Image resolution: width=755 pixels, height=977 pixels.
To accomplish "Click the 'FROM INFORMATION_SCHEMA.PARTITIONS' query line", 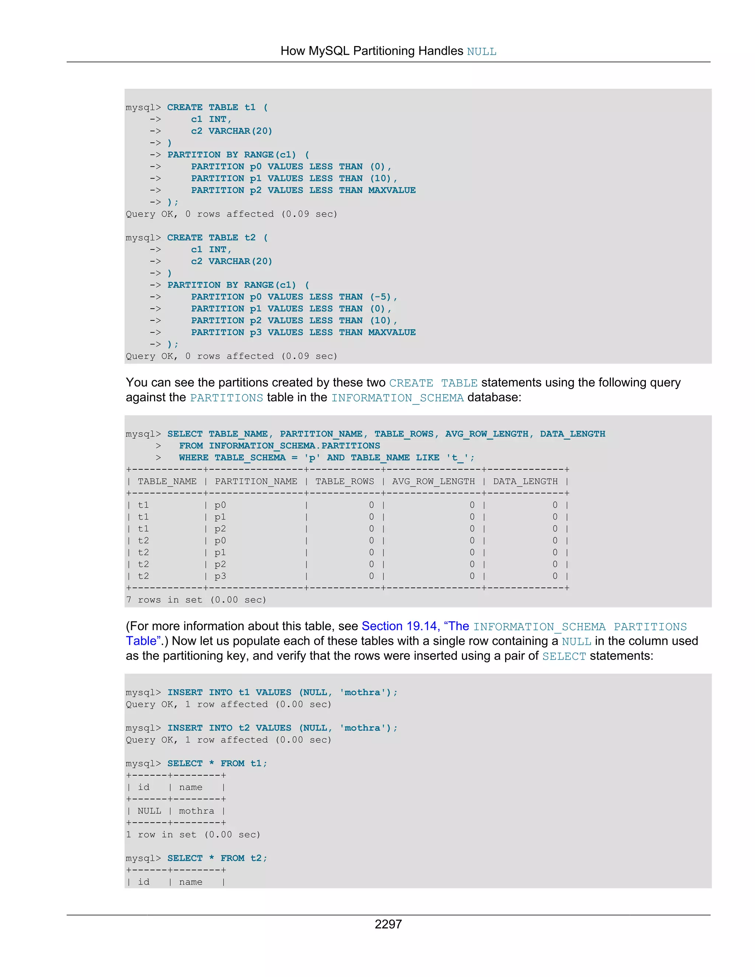I will 279,446.
